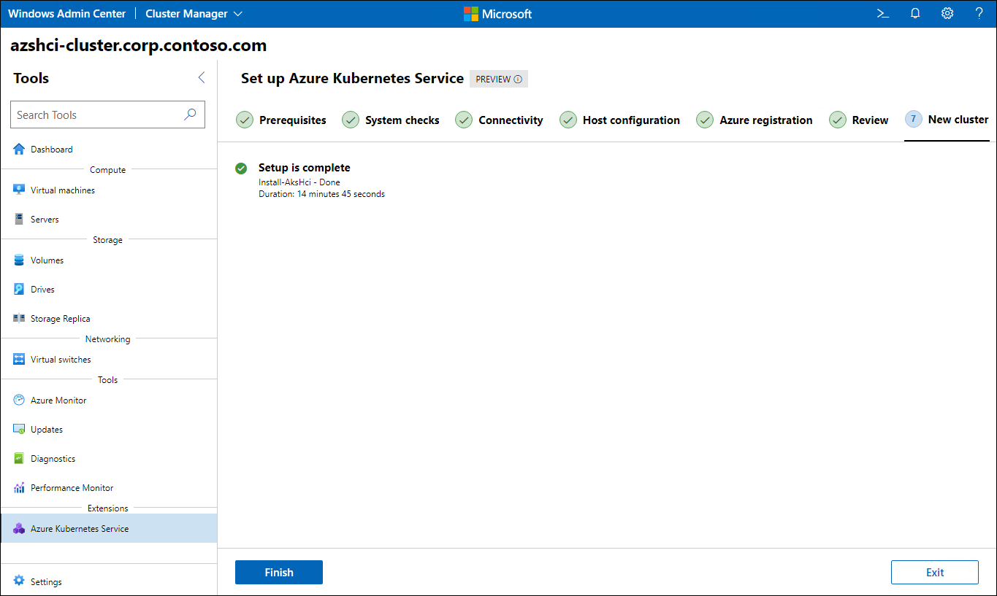Open the Virtual switches tool
The width and height of the screenshot is (997, 596).
coord(60,359)
